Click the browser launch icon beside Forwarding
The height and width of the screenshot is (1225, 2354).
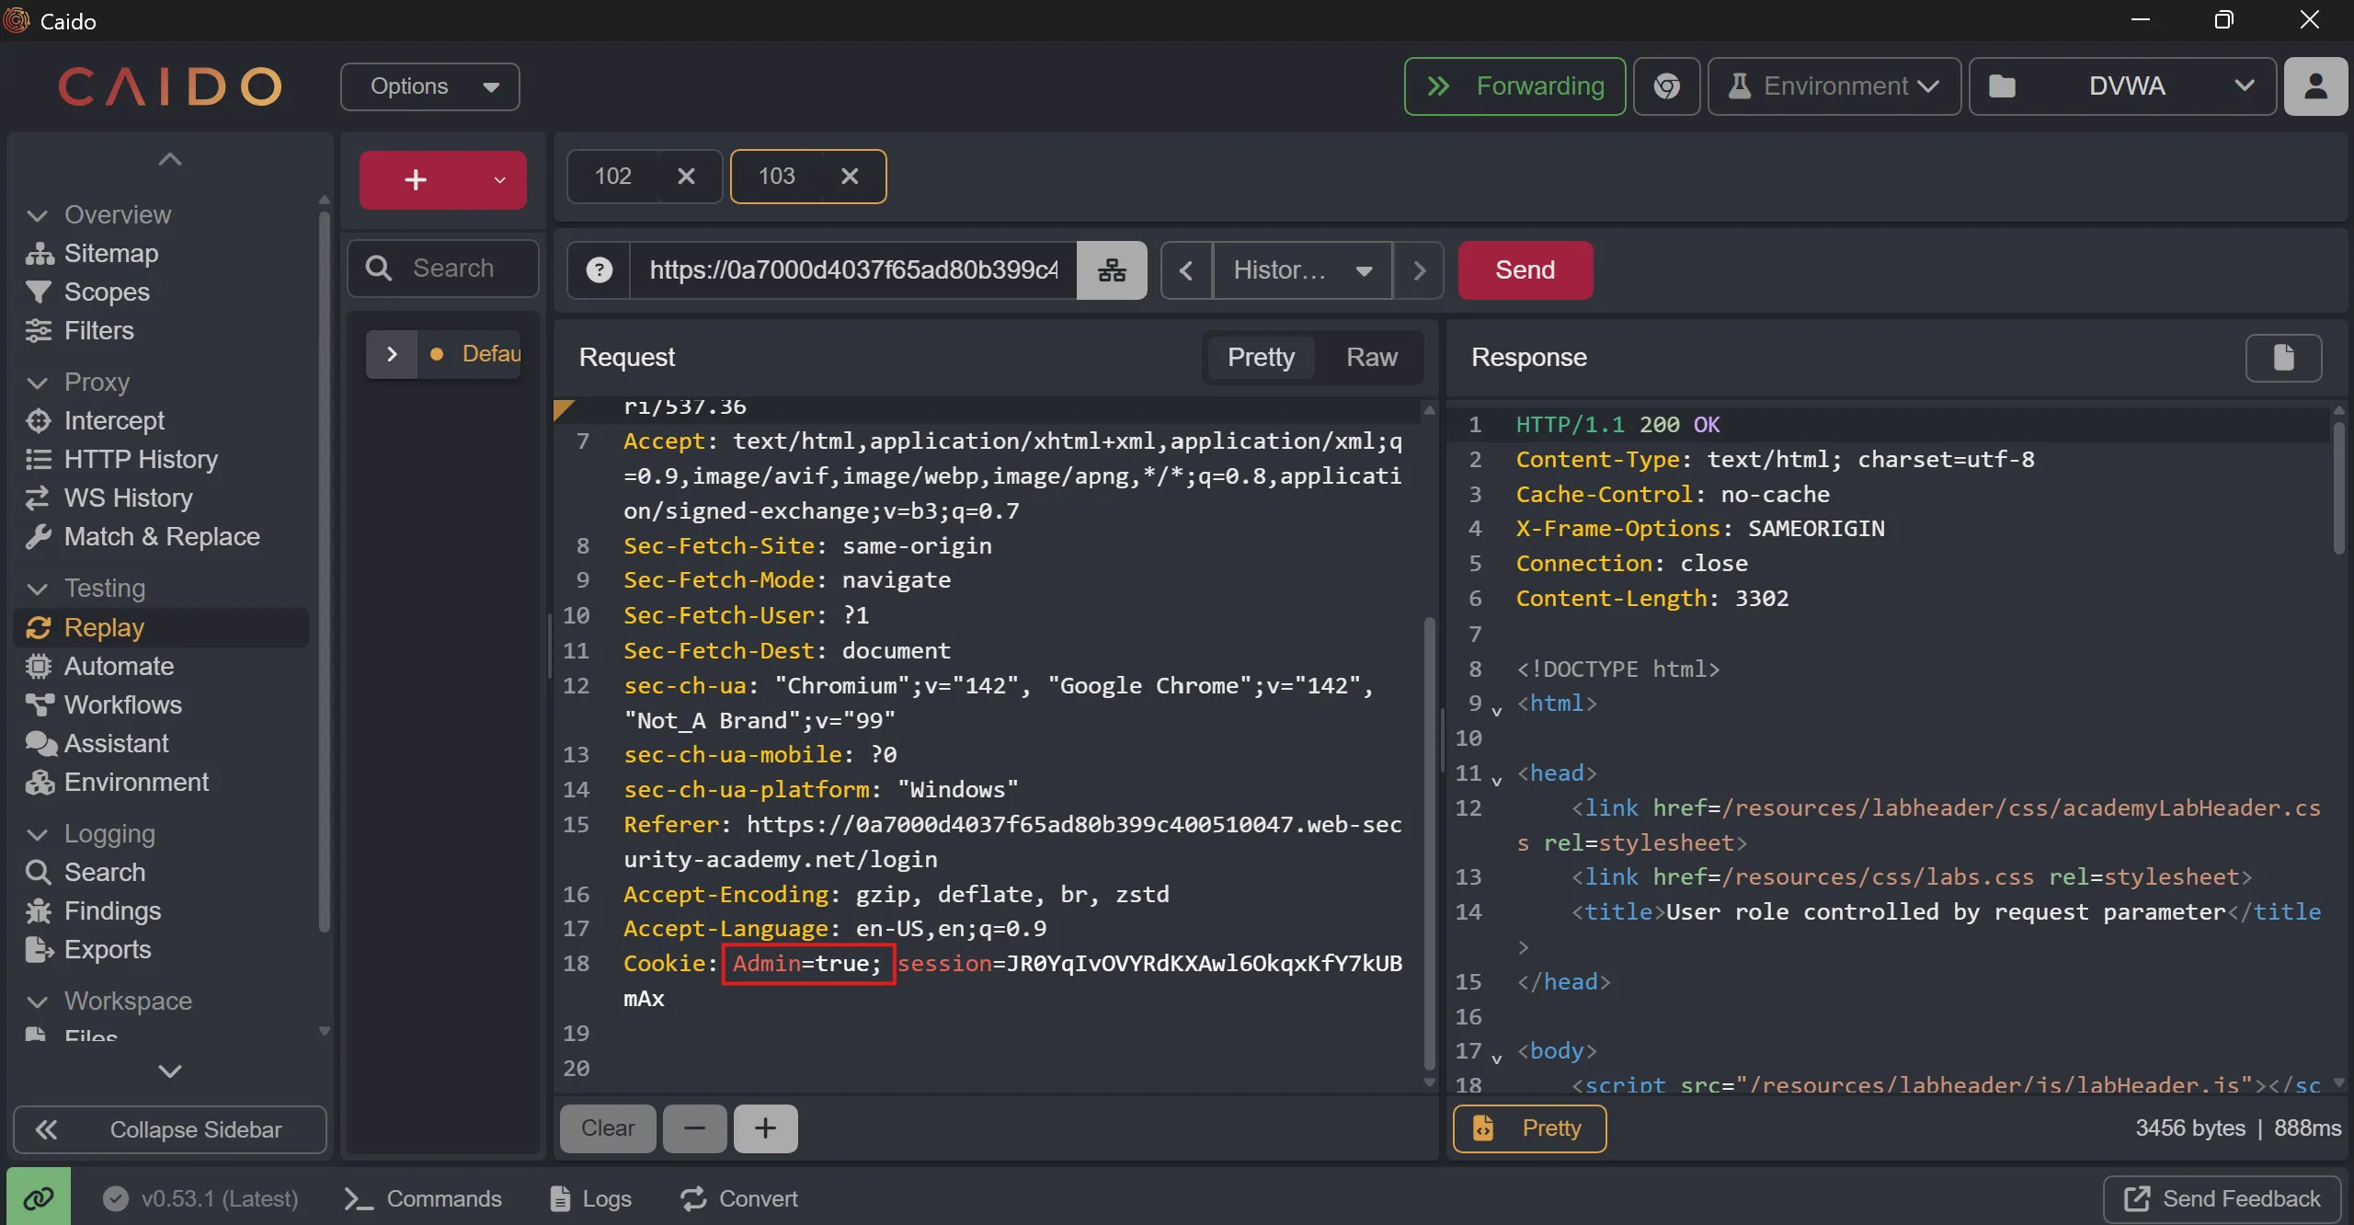point(1666,86)
